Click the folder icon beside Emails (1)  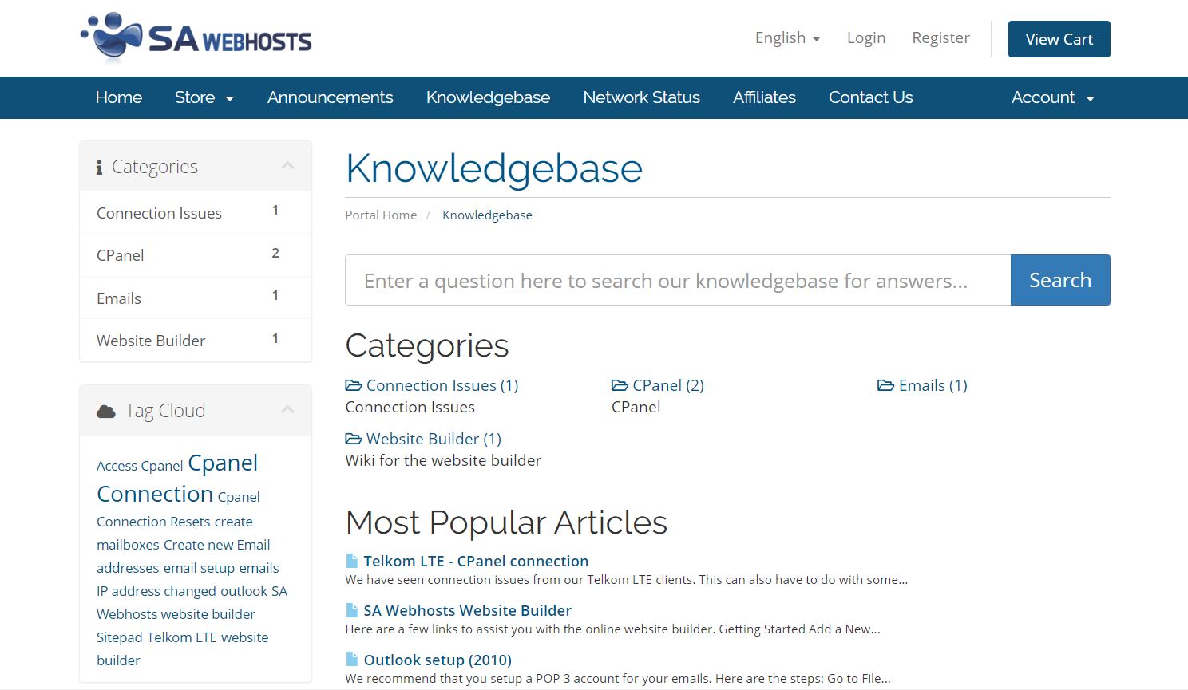click(885, 385)
